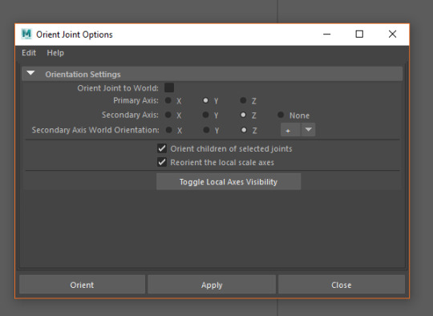Image resolution: width=433 pixels, height=316 pixels.
Task: Enable Orient Joint to World checkbox
Action: coord(169,88)
